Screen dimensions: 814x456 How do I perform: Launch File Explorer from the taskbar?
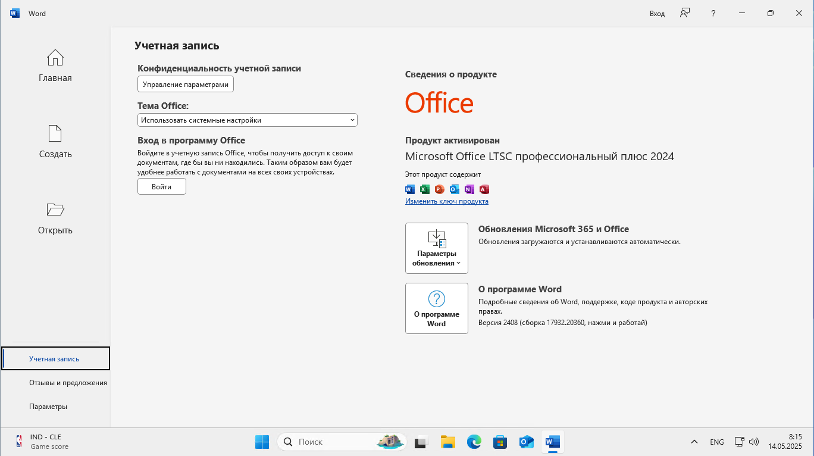448,442
